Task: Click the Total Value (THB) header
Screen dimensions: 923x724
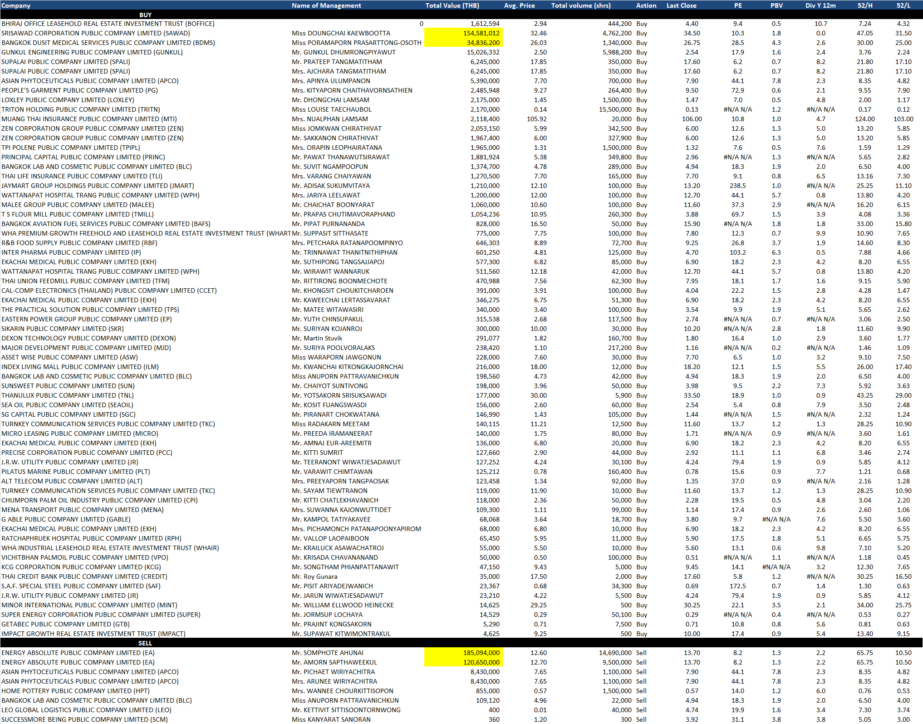Action: tap(452, 5)
